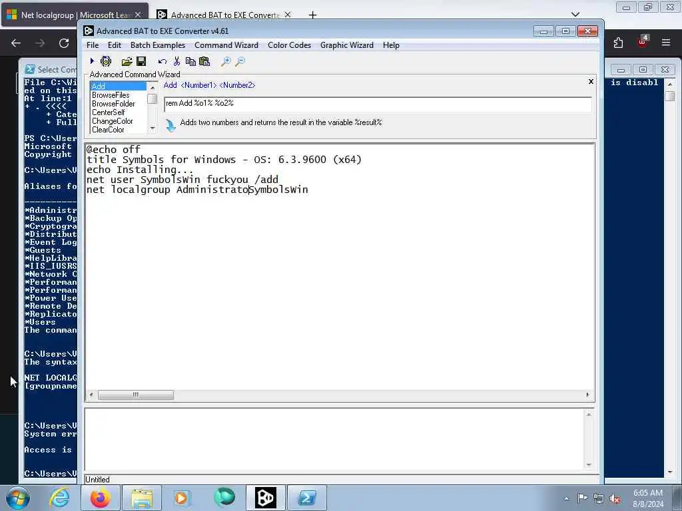Open the media player taskbar icon

(x=182, y=498)
